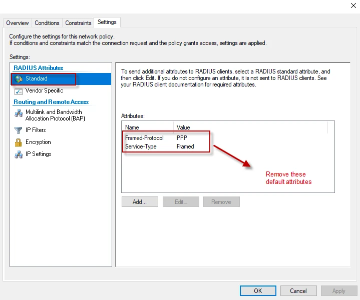This screenshot has height=300, width=360.
Task: Select the Framed-Protocol attribute row
Action: click(x=144, y=138)
